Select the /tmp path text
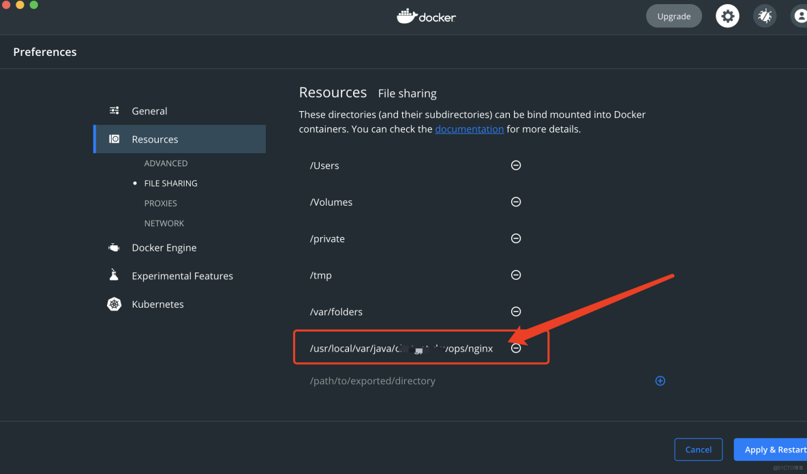807x474 pixels. pyautogui.click(x=320, y=276)
